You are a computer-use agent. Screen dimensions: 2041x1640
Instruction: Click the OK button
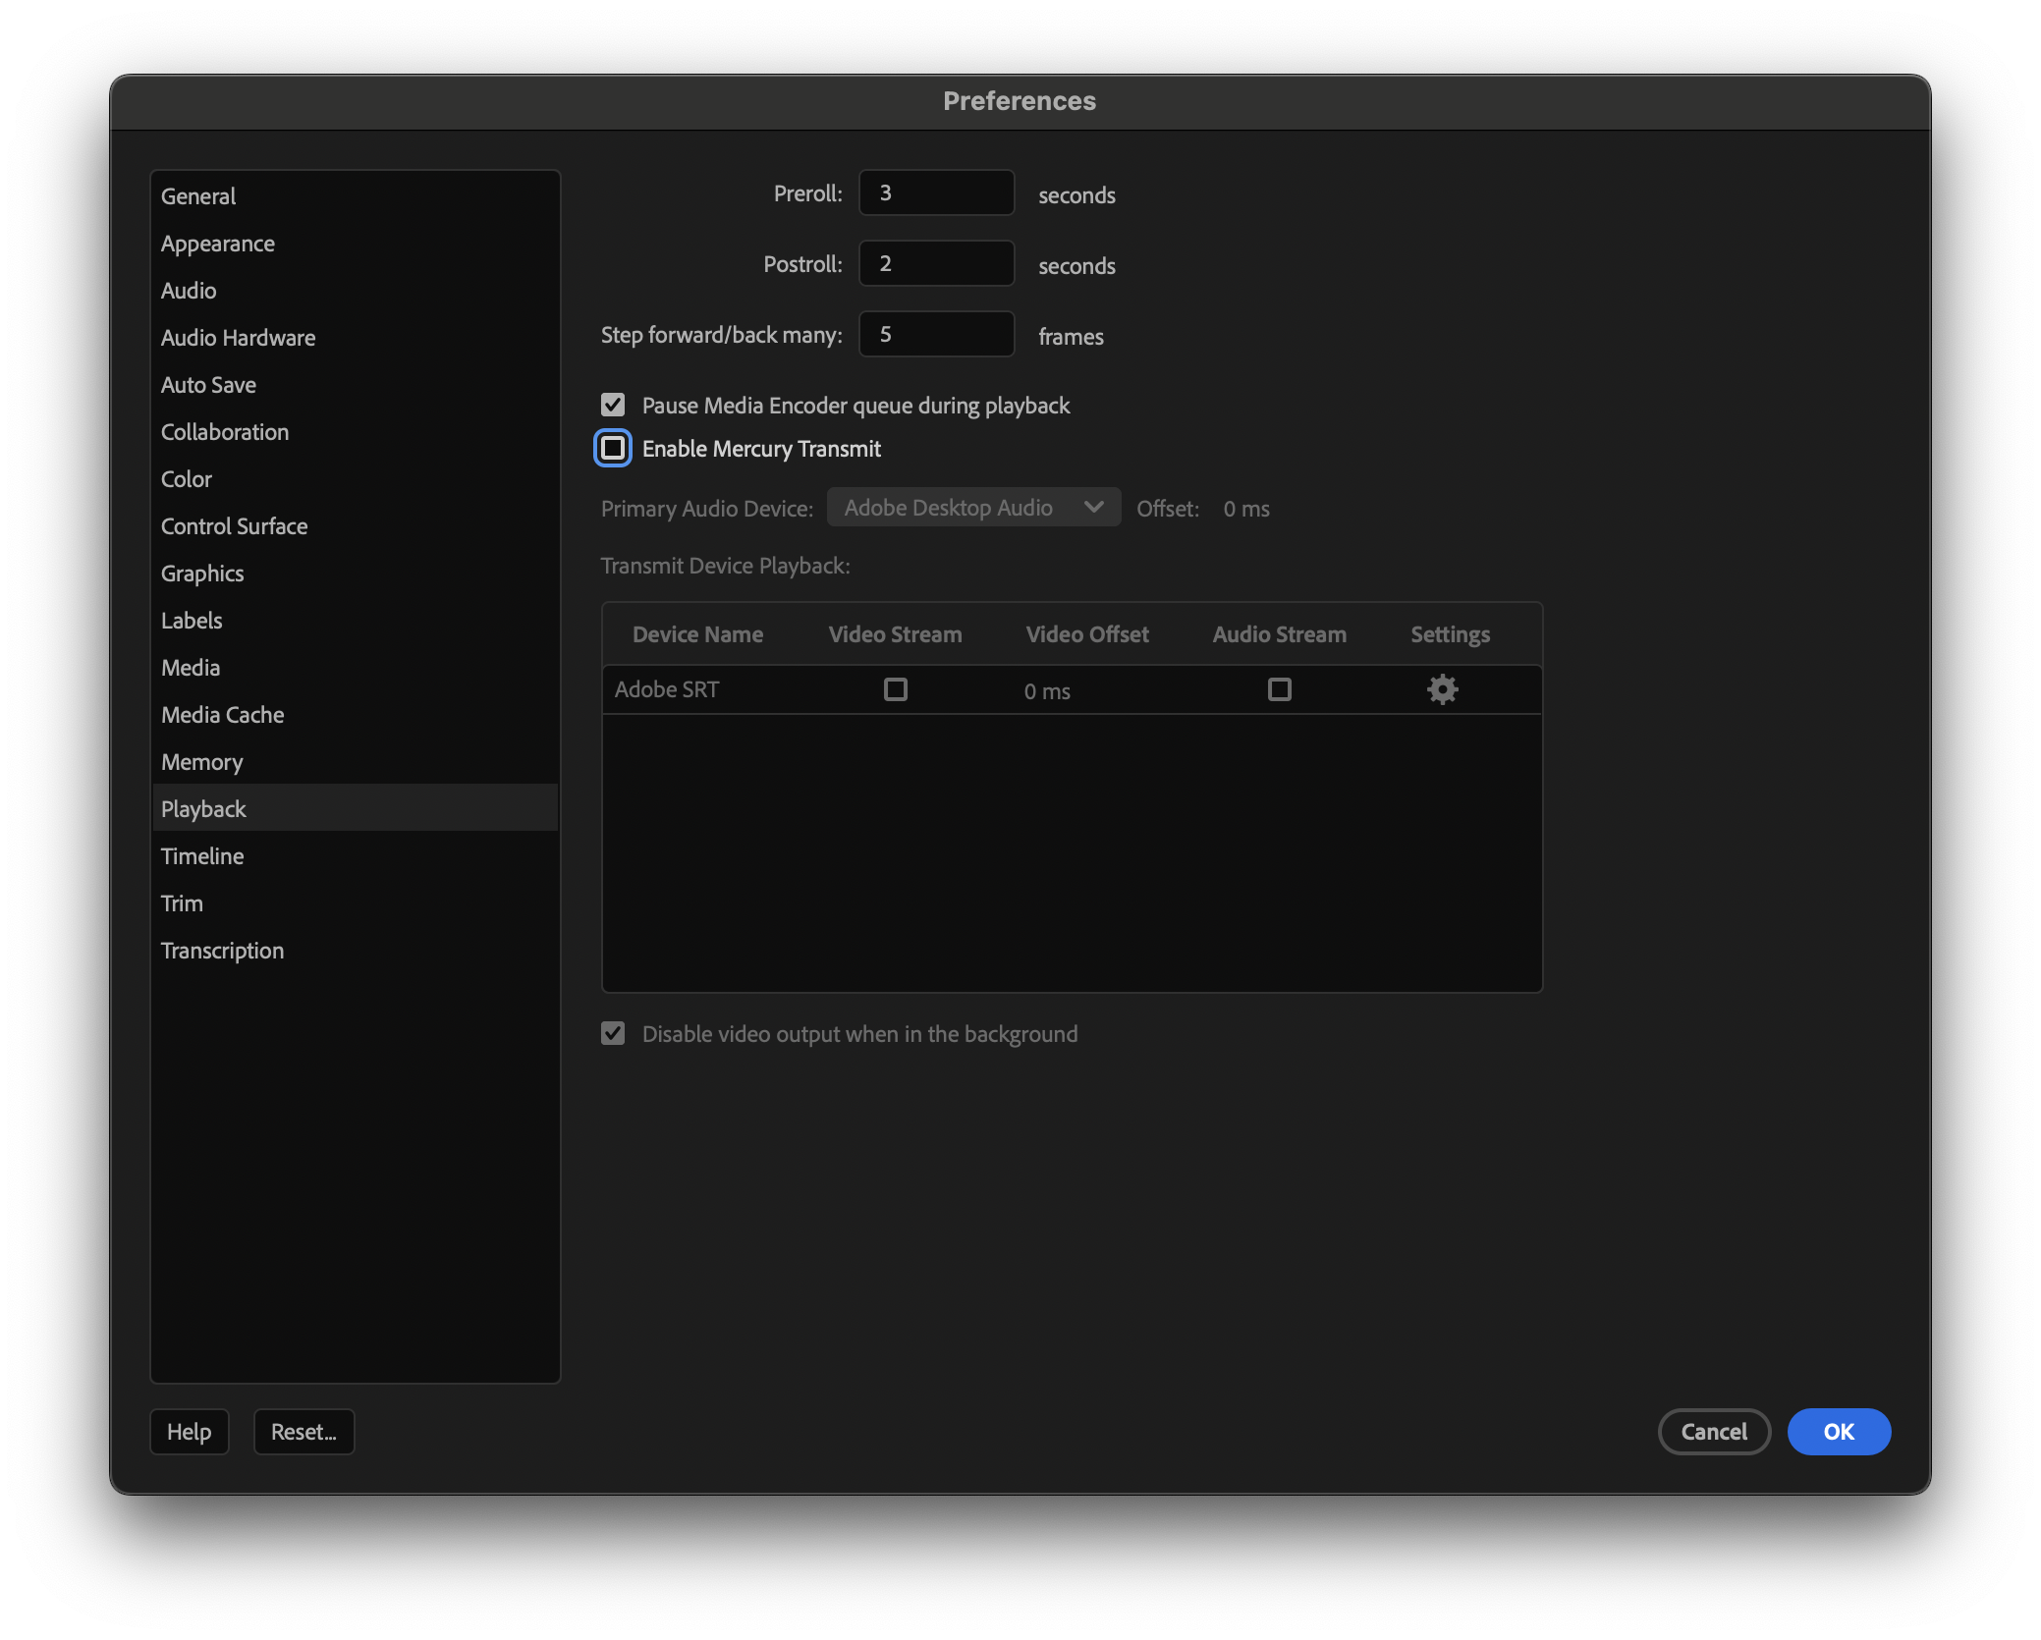pos(1838,1432)
